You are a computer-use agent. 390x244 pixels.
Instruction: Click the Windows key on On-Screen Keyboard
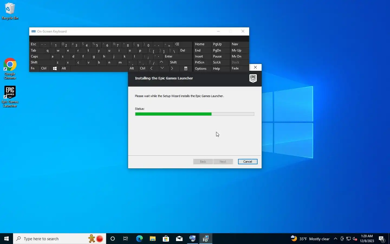[55, 69]
